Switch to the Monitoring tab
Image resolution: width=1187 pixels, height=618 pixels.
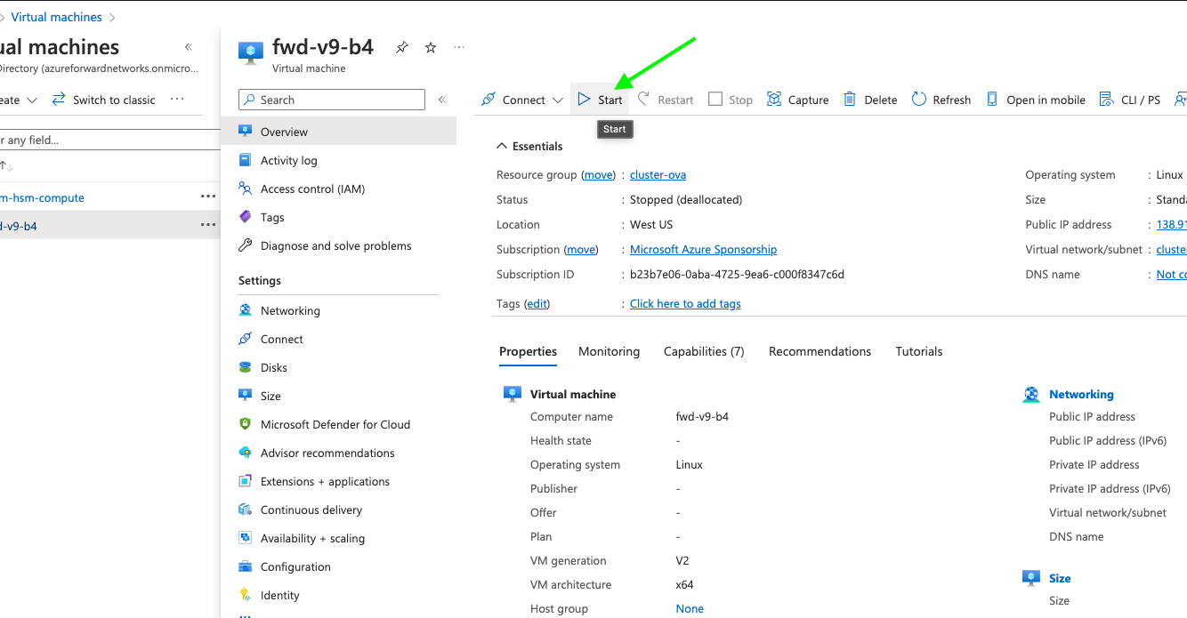609,351
